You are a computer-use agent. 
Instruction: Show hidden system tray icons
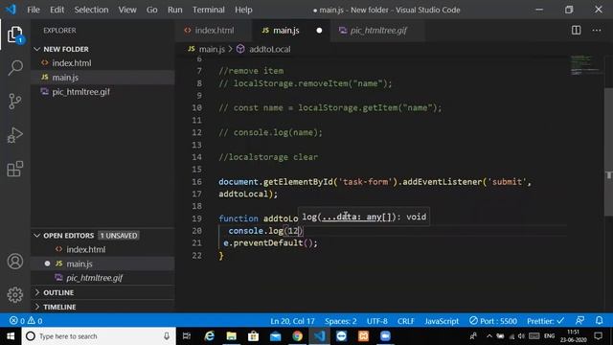click(489, 336)
